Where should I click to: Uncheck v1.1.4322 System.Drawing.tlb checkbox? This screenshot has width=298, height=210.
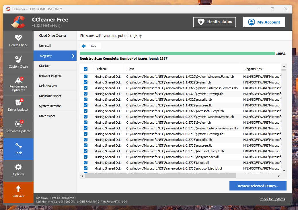(x=85, y=94)
